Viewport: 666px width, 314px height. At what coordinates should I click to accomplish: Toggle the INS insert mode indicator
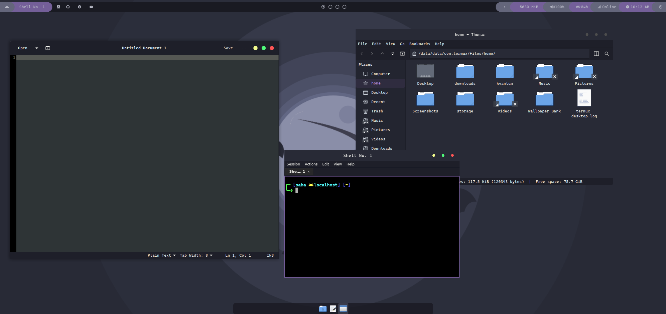tap(270, 255)
